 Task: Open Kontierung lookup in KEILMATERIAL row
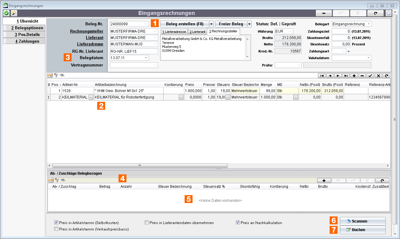(181, 97)
